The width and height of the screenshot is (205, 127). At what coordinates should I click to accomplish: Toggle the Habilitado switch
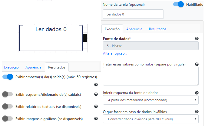(178, 4)
